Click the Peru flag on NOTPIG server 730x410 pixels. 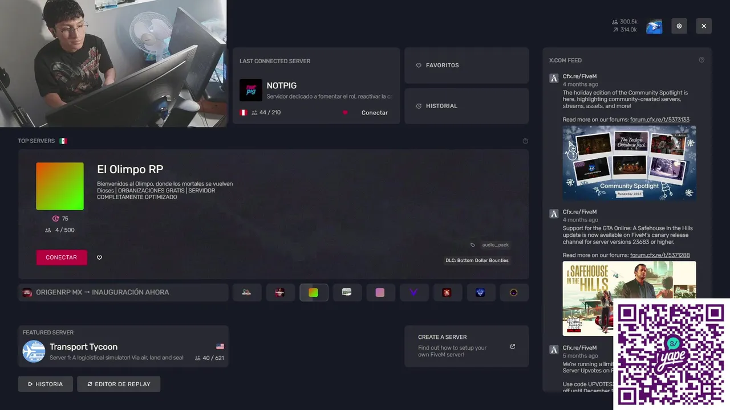click(x=244, y=113)
